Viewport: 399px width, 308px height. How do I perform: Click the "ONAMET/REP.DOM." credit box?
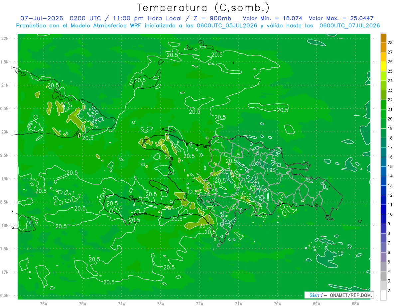pos(338,295)
